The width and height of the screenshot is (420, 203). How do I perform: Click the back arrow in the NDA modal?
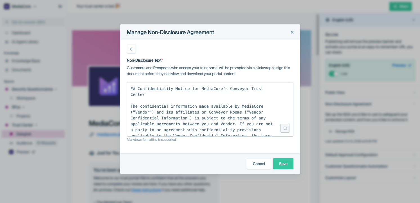click(131, 49)
